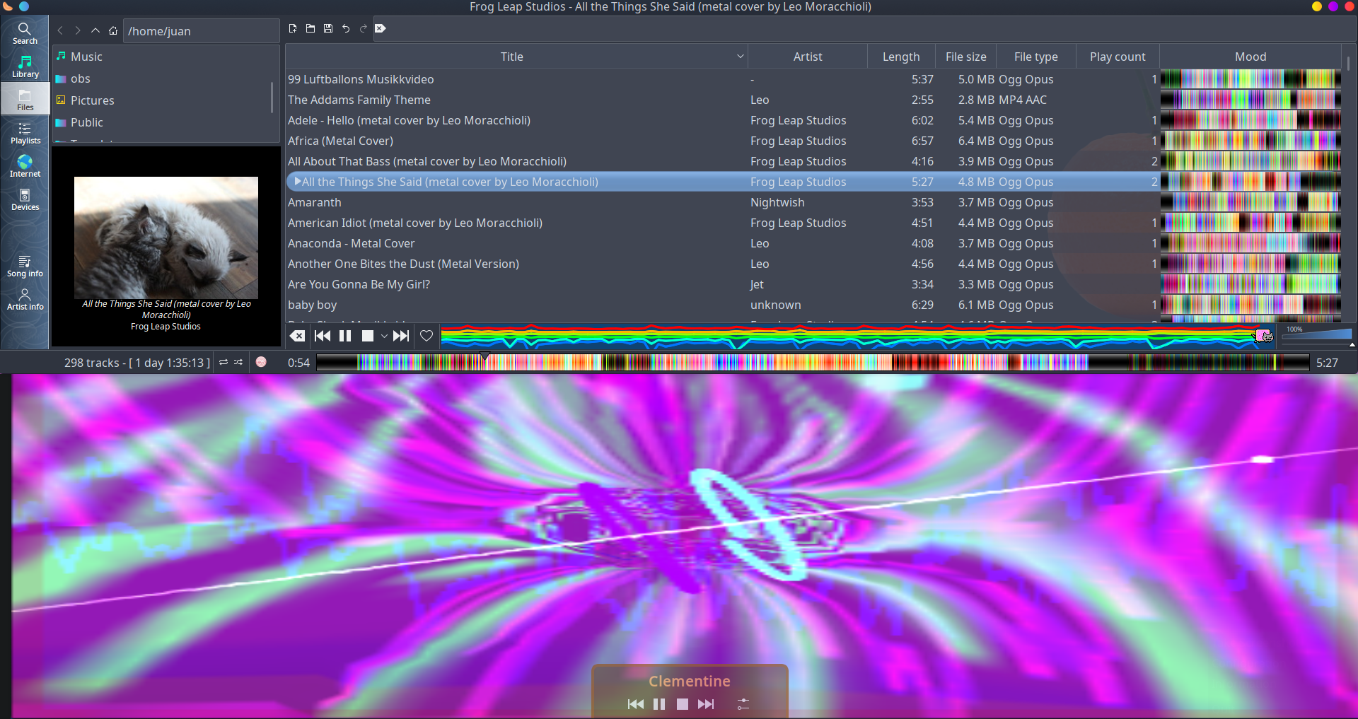
Task: Sort playlist by File size column
Action: [965, 57]
